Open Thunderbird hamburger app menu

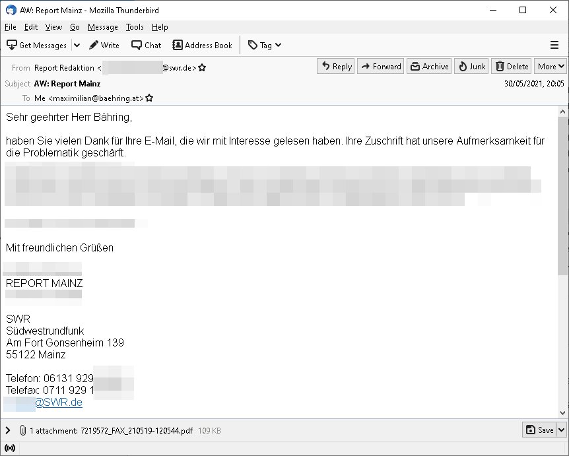click(554, 45)
